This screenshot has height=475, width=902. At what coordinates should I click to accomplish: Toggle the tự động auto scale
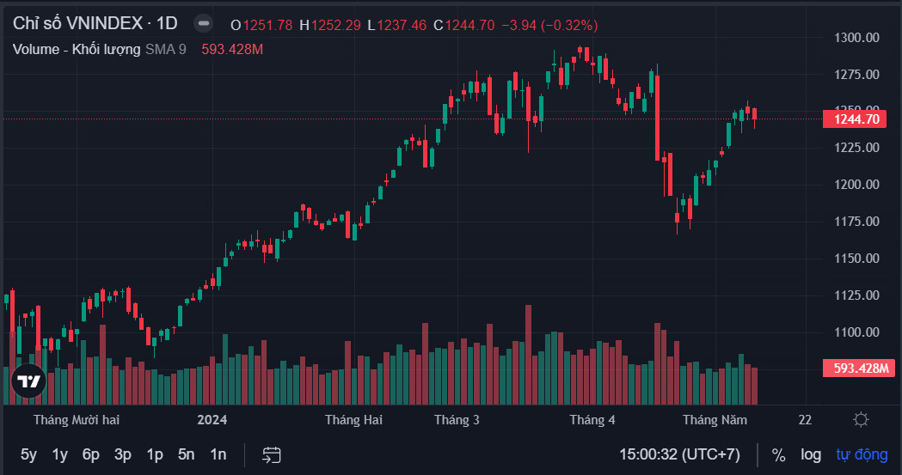click(x=862, y=454)
